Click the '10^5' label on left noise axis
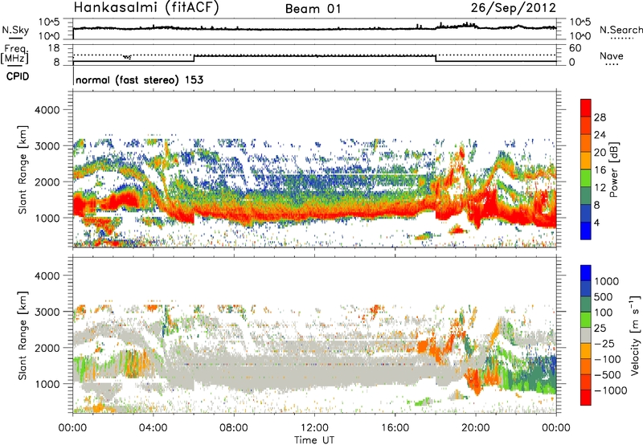 [49, 22]
